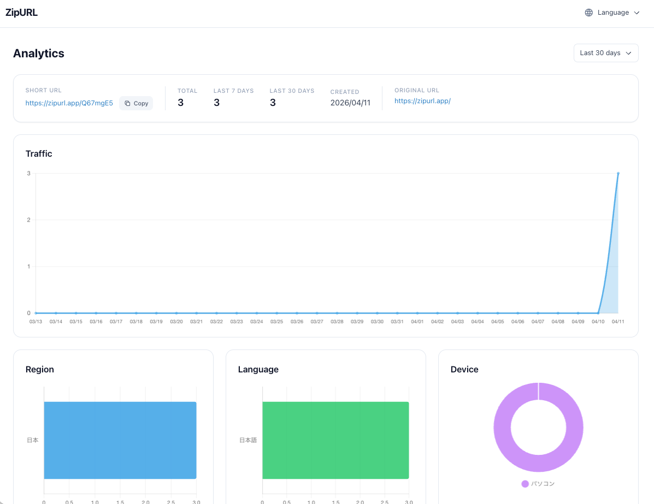Click the copy clipboard icon
The height and width of the screenshot is (504, 654).
(128, 103)
